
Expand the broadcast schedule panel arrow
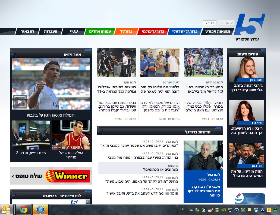(x=12, y=196)
